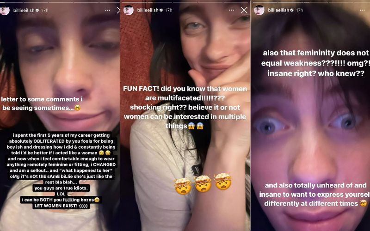Open the three-dot menu on the 'letter to some comments' story

108,10
